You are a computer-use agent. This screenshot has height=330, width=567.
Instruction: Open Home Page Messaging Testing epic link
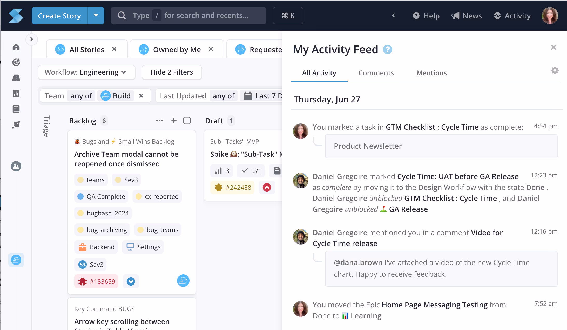pyautogui.click(x=435, y=305)
